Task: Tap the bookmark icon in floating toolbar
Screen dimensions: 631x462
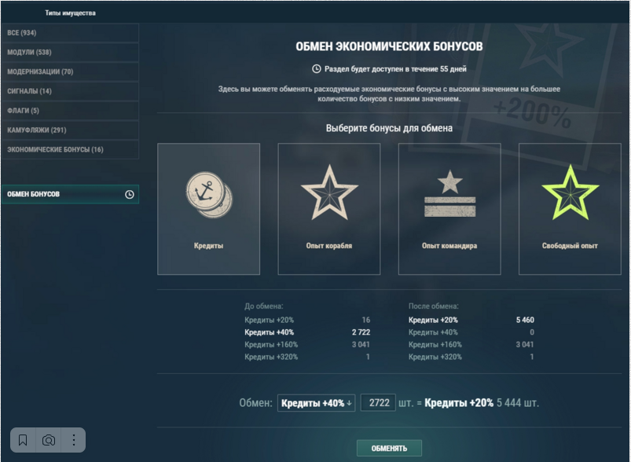Action: [x=23, y=440]
